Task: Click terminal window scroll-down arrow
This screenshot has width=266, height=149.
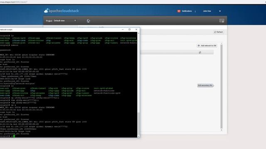Action: (x=138, y=136)
